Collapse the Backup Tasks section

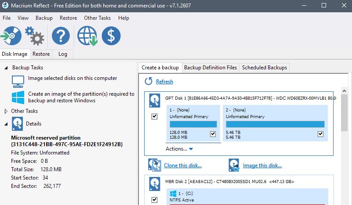(x=6, y=68)
